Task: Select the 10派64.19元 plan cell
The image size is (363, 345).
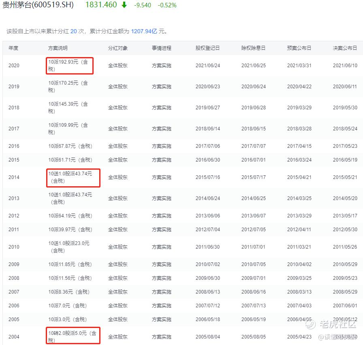Action: (70, 216)
